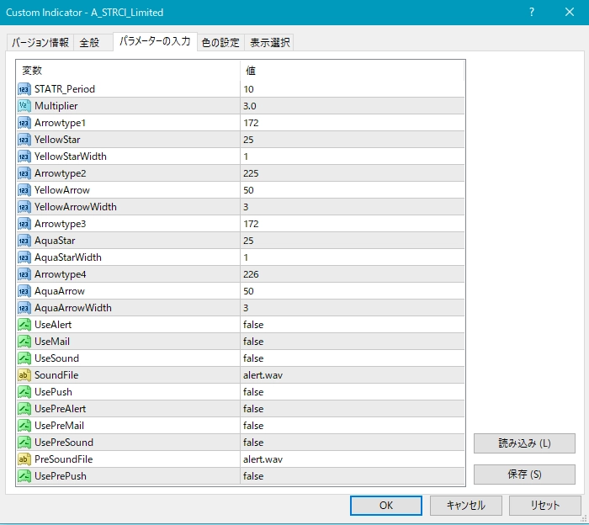Viewport: 589px width, 525px height.
Task: Click the boolean icon beside UsePreMail
Action: click(x=24, y=426)
